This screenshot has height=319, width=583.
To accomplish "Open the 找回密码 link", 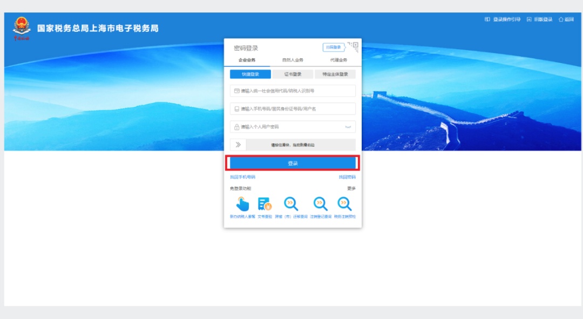I will click(347, 177).
